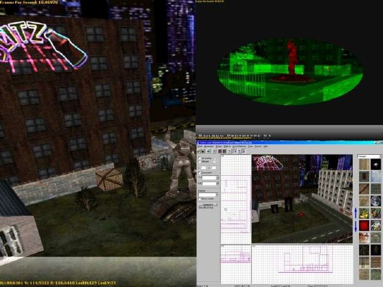
Task: Select the solid red texture thumbnail
Action: (364, 225)
